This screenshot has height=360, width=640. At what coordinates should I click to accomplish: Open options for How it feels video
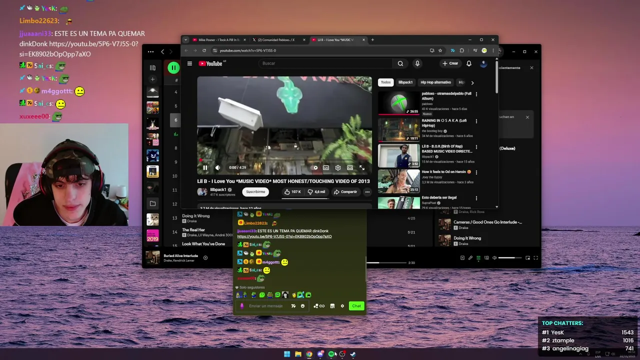click(476, 172)
